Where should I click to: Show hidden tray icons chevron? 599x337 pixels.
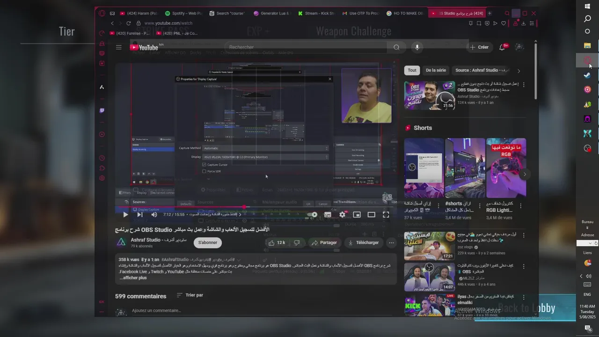(x=582, y=276)
